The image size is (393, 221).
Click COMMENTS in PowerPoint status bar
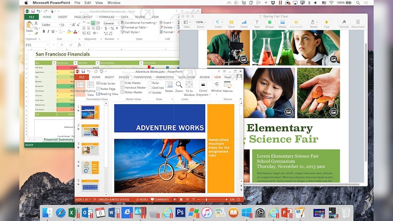pos(160,200)
